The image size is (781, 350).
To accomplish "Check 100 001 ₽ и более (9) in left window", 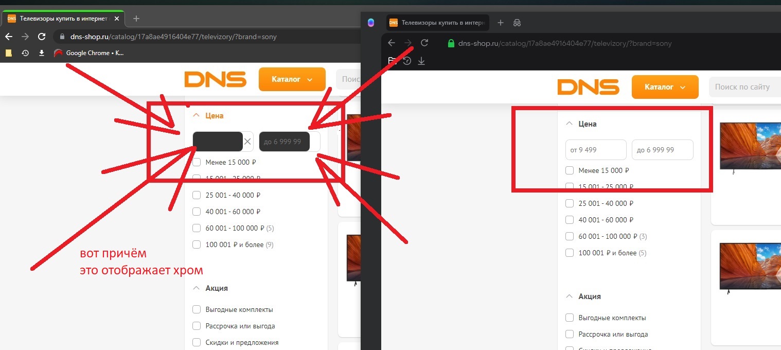I will [x=196, y=244].
